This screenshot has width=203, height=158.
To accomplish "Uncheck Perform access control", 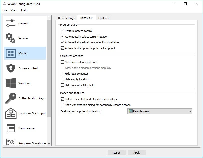I will (62, 31).
